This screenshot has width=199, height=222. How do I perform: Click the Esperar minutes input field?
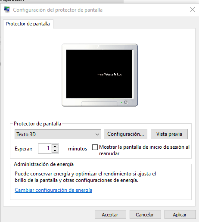pos(45,148)
